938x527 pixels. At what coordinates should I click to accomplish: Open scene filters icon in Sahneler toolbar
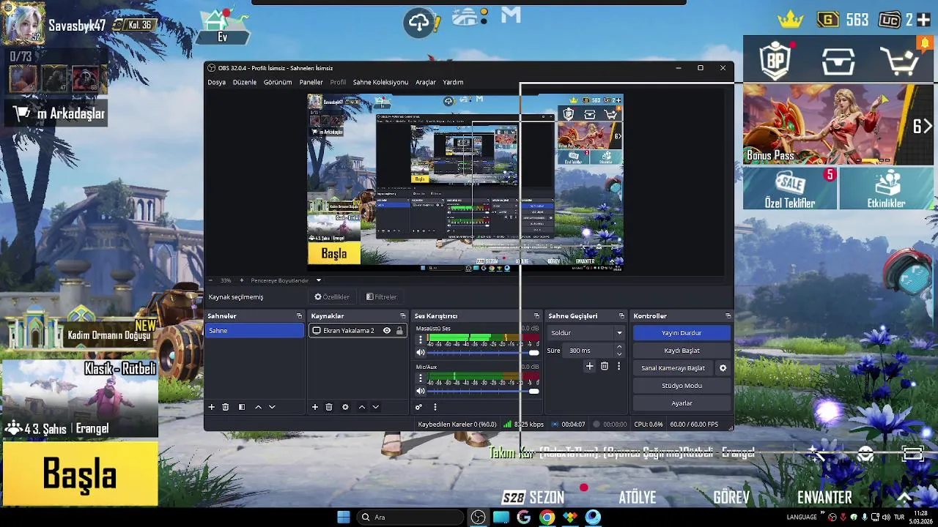[x=242, y=407]
